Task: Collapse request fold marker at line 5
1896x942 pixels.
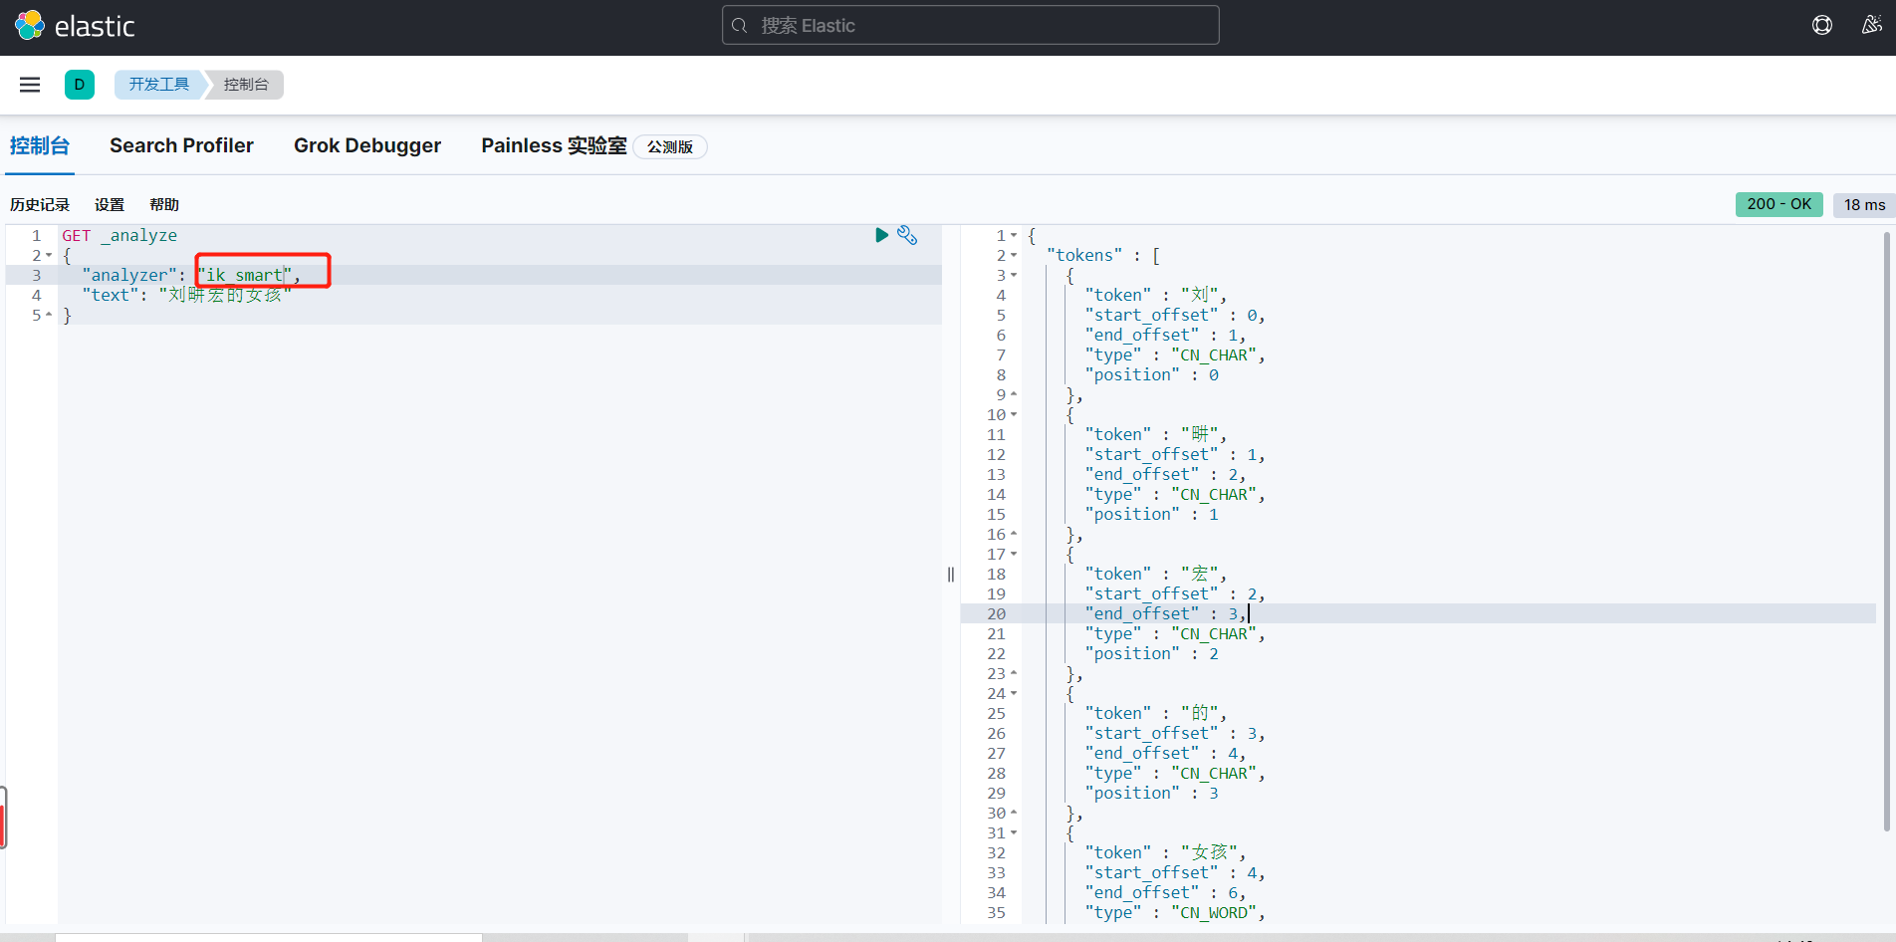Action: coord(49,316)
